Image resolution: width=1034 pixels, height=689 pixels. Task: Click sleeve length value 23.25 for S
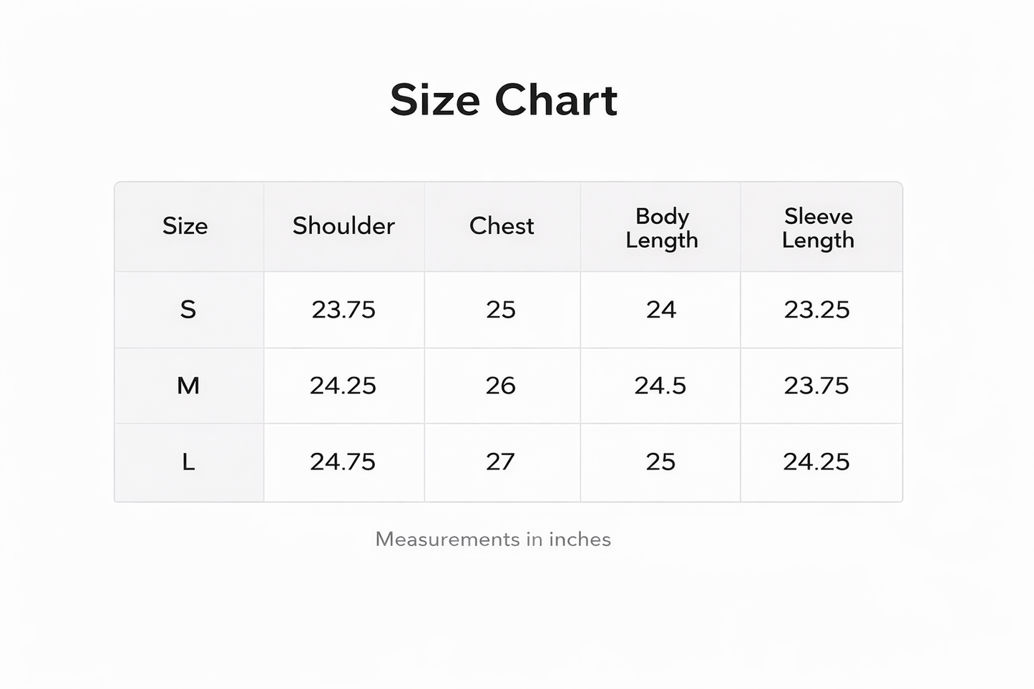coord(816,310)
